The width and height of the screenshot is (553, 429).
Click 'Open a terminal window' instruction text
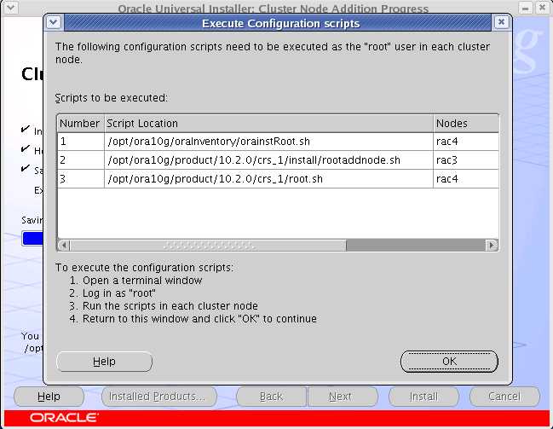(x=142, y=281)
